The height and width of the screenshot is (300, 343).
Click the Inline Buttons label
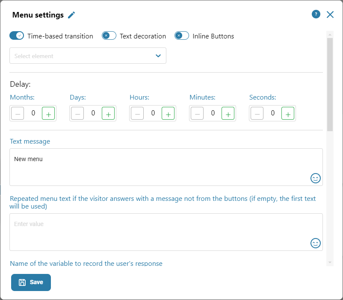(213, 36)
